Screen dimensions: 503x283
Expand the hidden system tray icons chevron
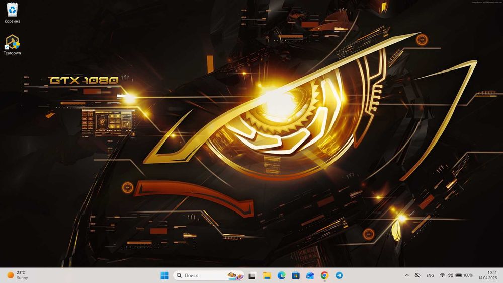pyautogui.click(x=407, y=275)
